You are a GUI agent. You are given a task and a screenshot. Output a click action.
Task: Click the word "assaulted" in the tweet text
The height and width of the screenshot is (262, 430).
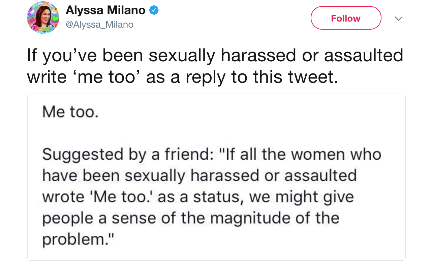coord(363,56)
